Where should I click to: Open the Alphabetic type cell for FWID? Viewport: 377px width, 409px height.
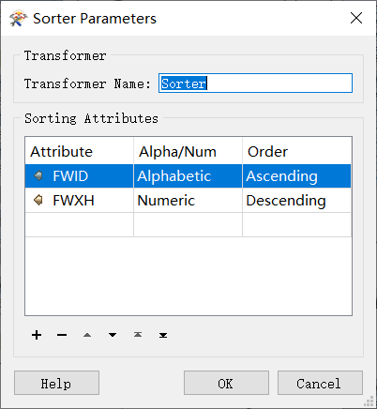click(188, 175)
